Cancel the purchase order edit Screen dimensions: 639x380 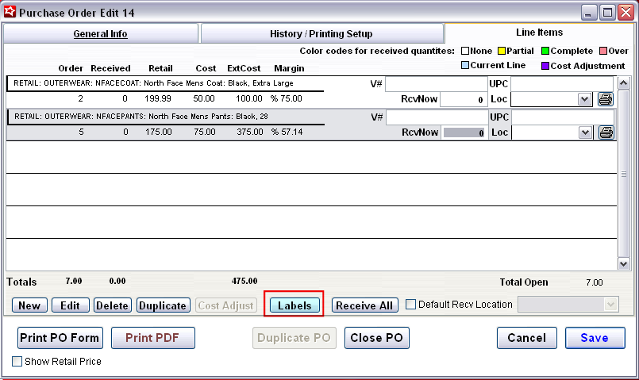[x=526, y=338]
